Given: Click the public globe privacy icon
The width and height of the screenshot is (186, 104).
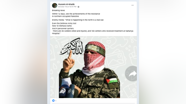Looking at the screenshot, I should tap(79, 7).
